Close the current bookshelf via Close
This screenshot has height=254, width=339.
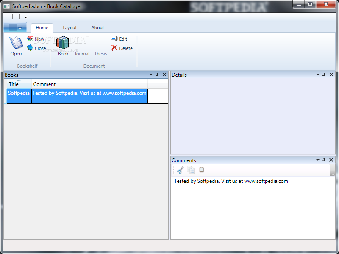(36, 48)
